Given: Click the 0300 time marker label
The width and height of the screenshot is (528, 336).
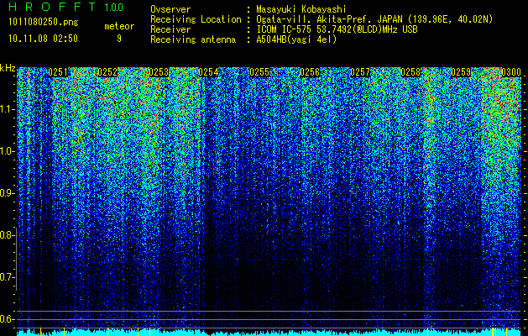Looking at the screenshot, I should point(511,72).
